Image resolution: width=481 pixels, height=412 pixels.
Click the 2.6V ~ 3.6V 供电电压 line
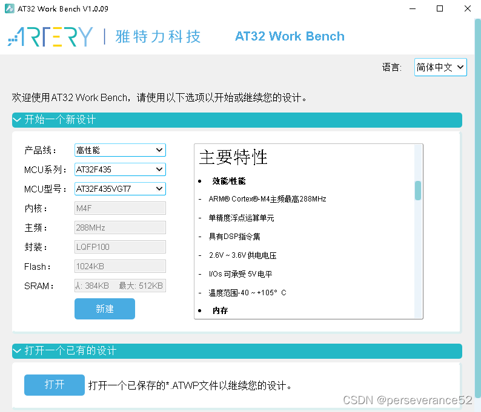[243, 255]
